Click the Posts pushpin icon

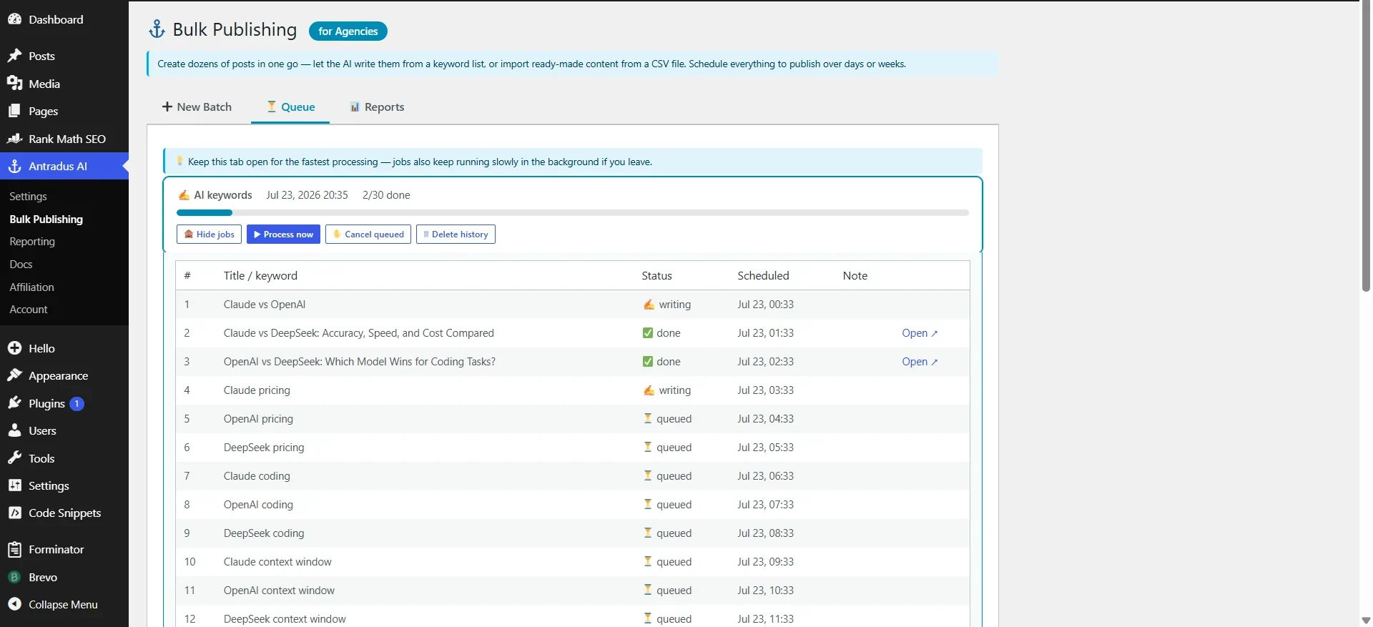tap(14, 56)
